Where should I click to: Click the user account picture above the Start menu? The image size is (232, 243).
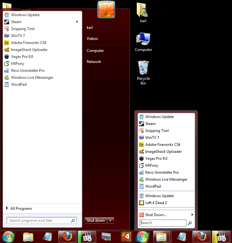(x=106, y=9)
